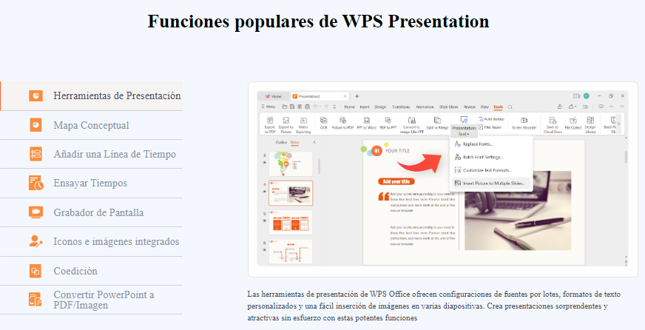645x330 pixels.
Task: Open the Review ribbon tab
Action: [x=470, y=107]
